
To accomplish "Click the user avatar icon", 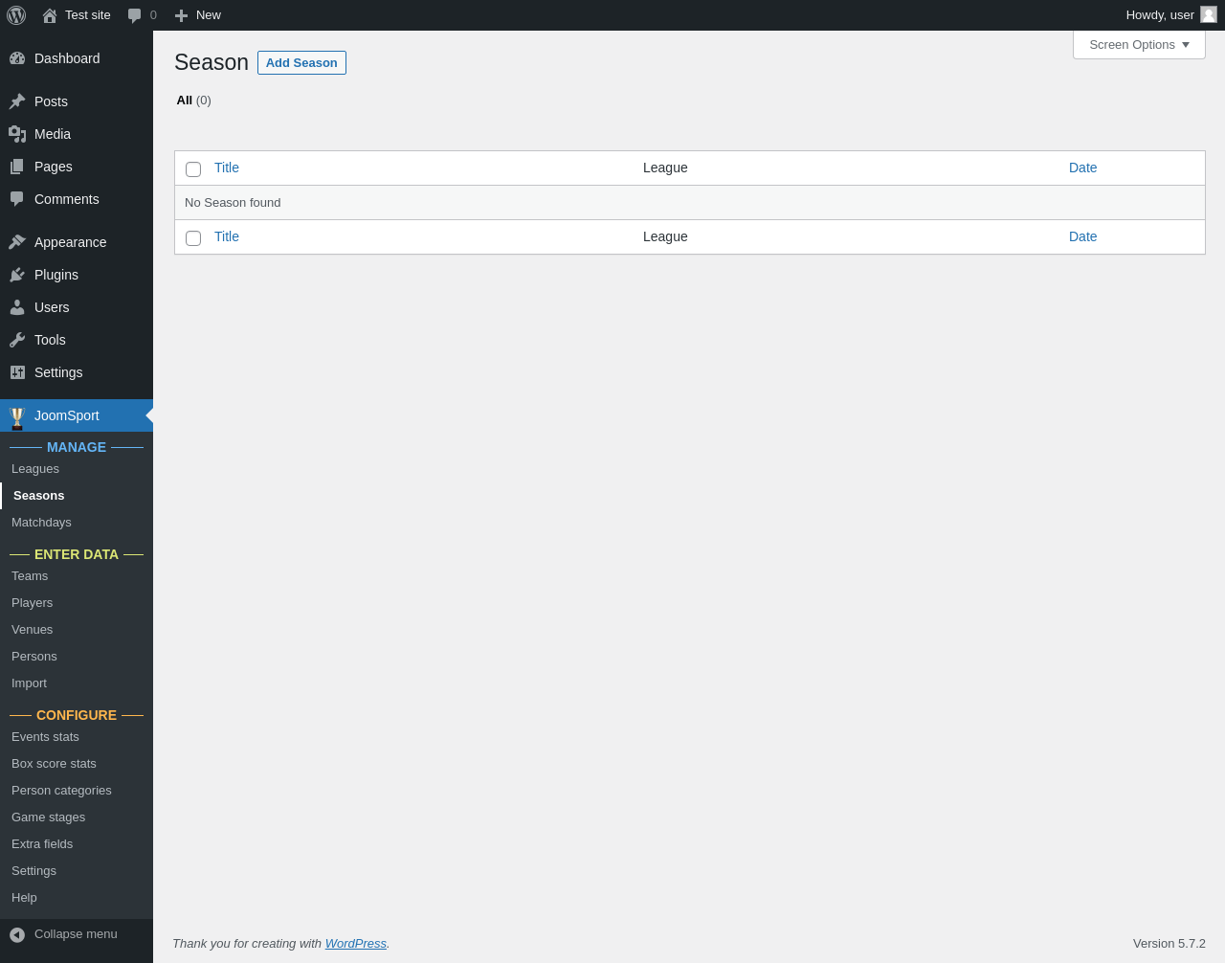I will 1209,14.
